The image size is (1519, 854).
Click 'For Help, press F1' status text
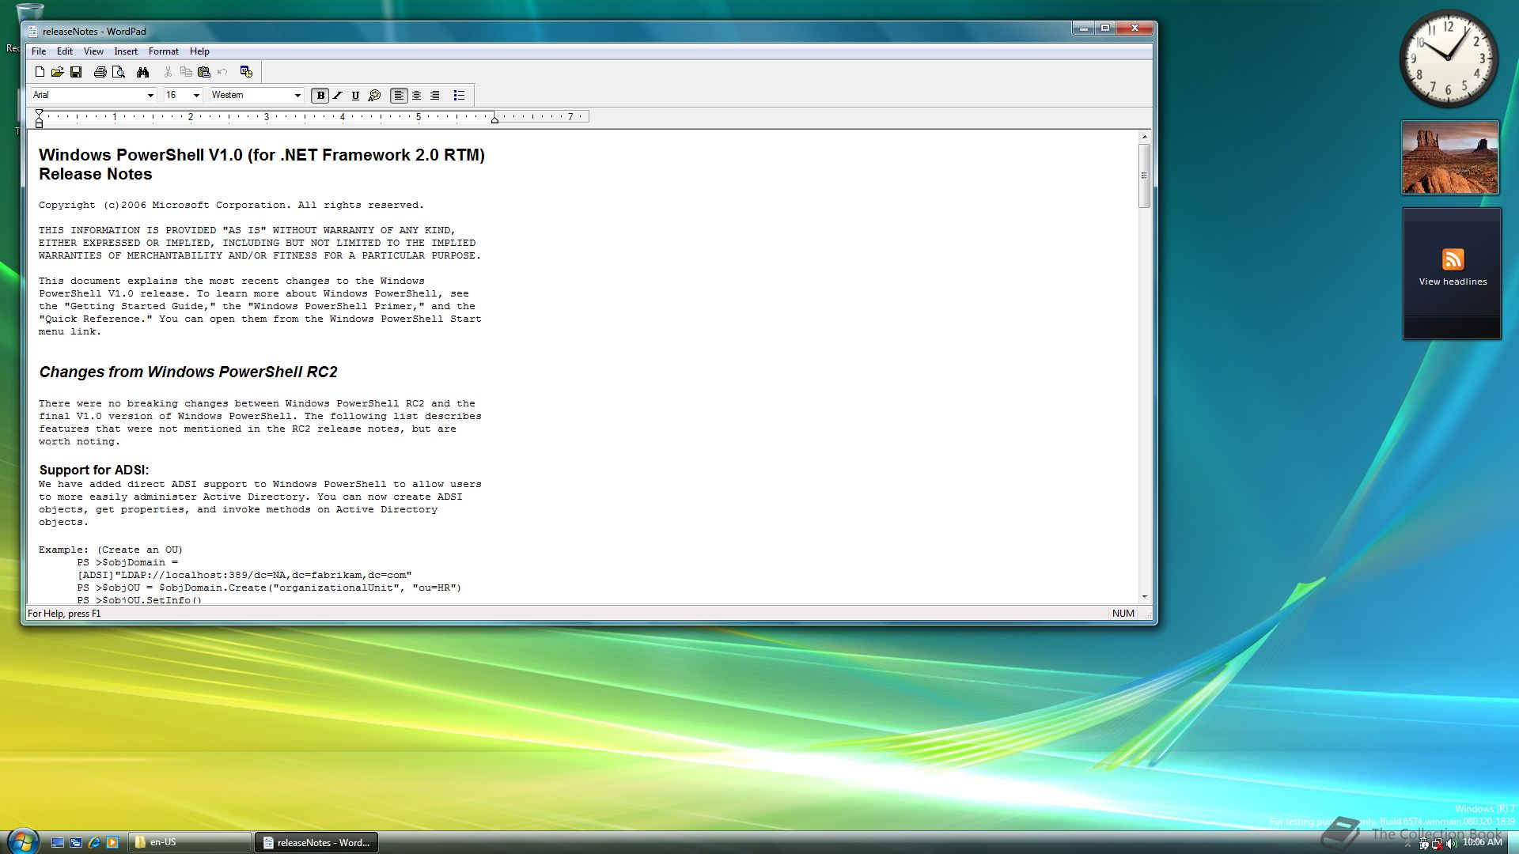64,614
